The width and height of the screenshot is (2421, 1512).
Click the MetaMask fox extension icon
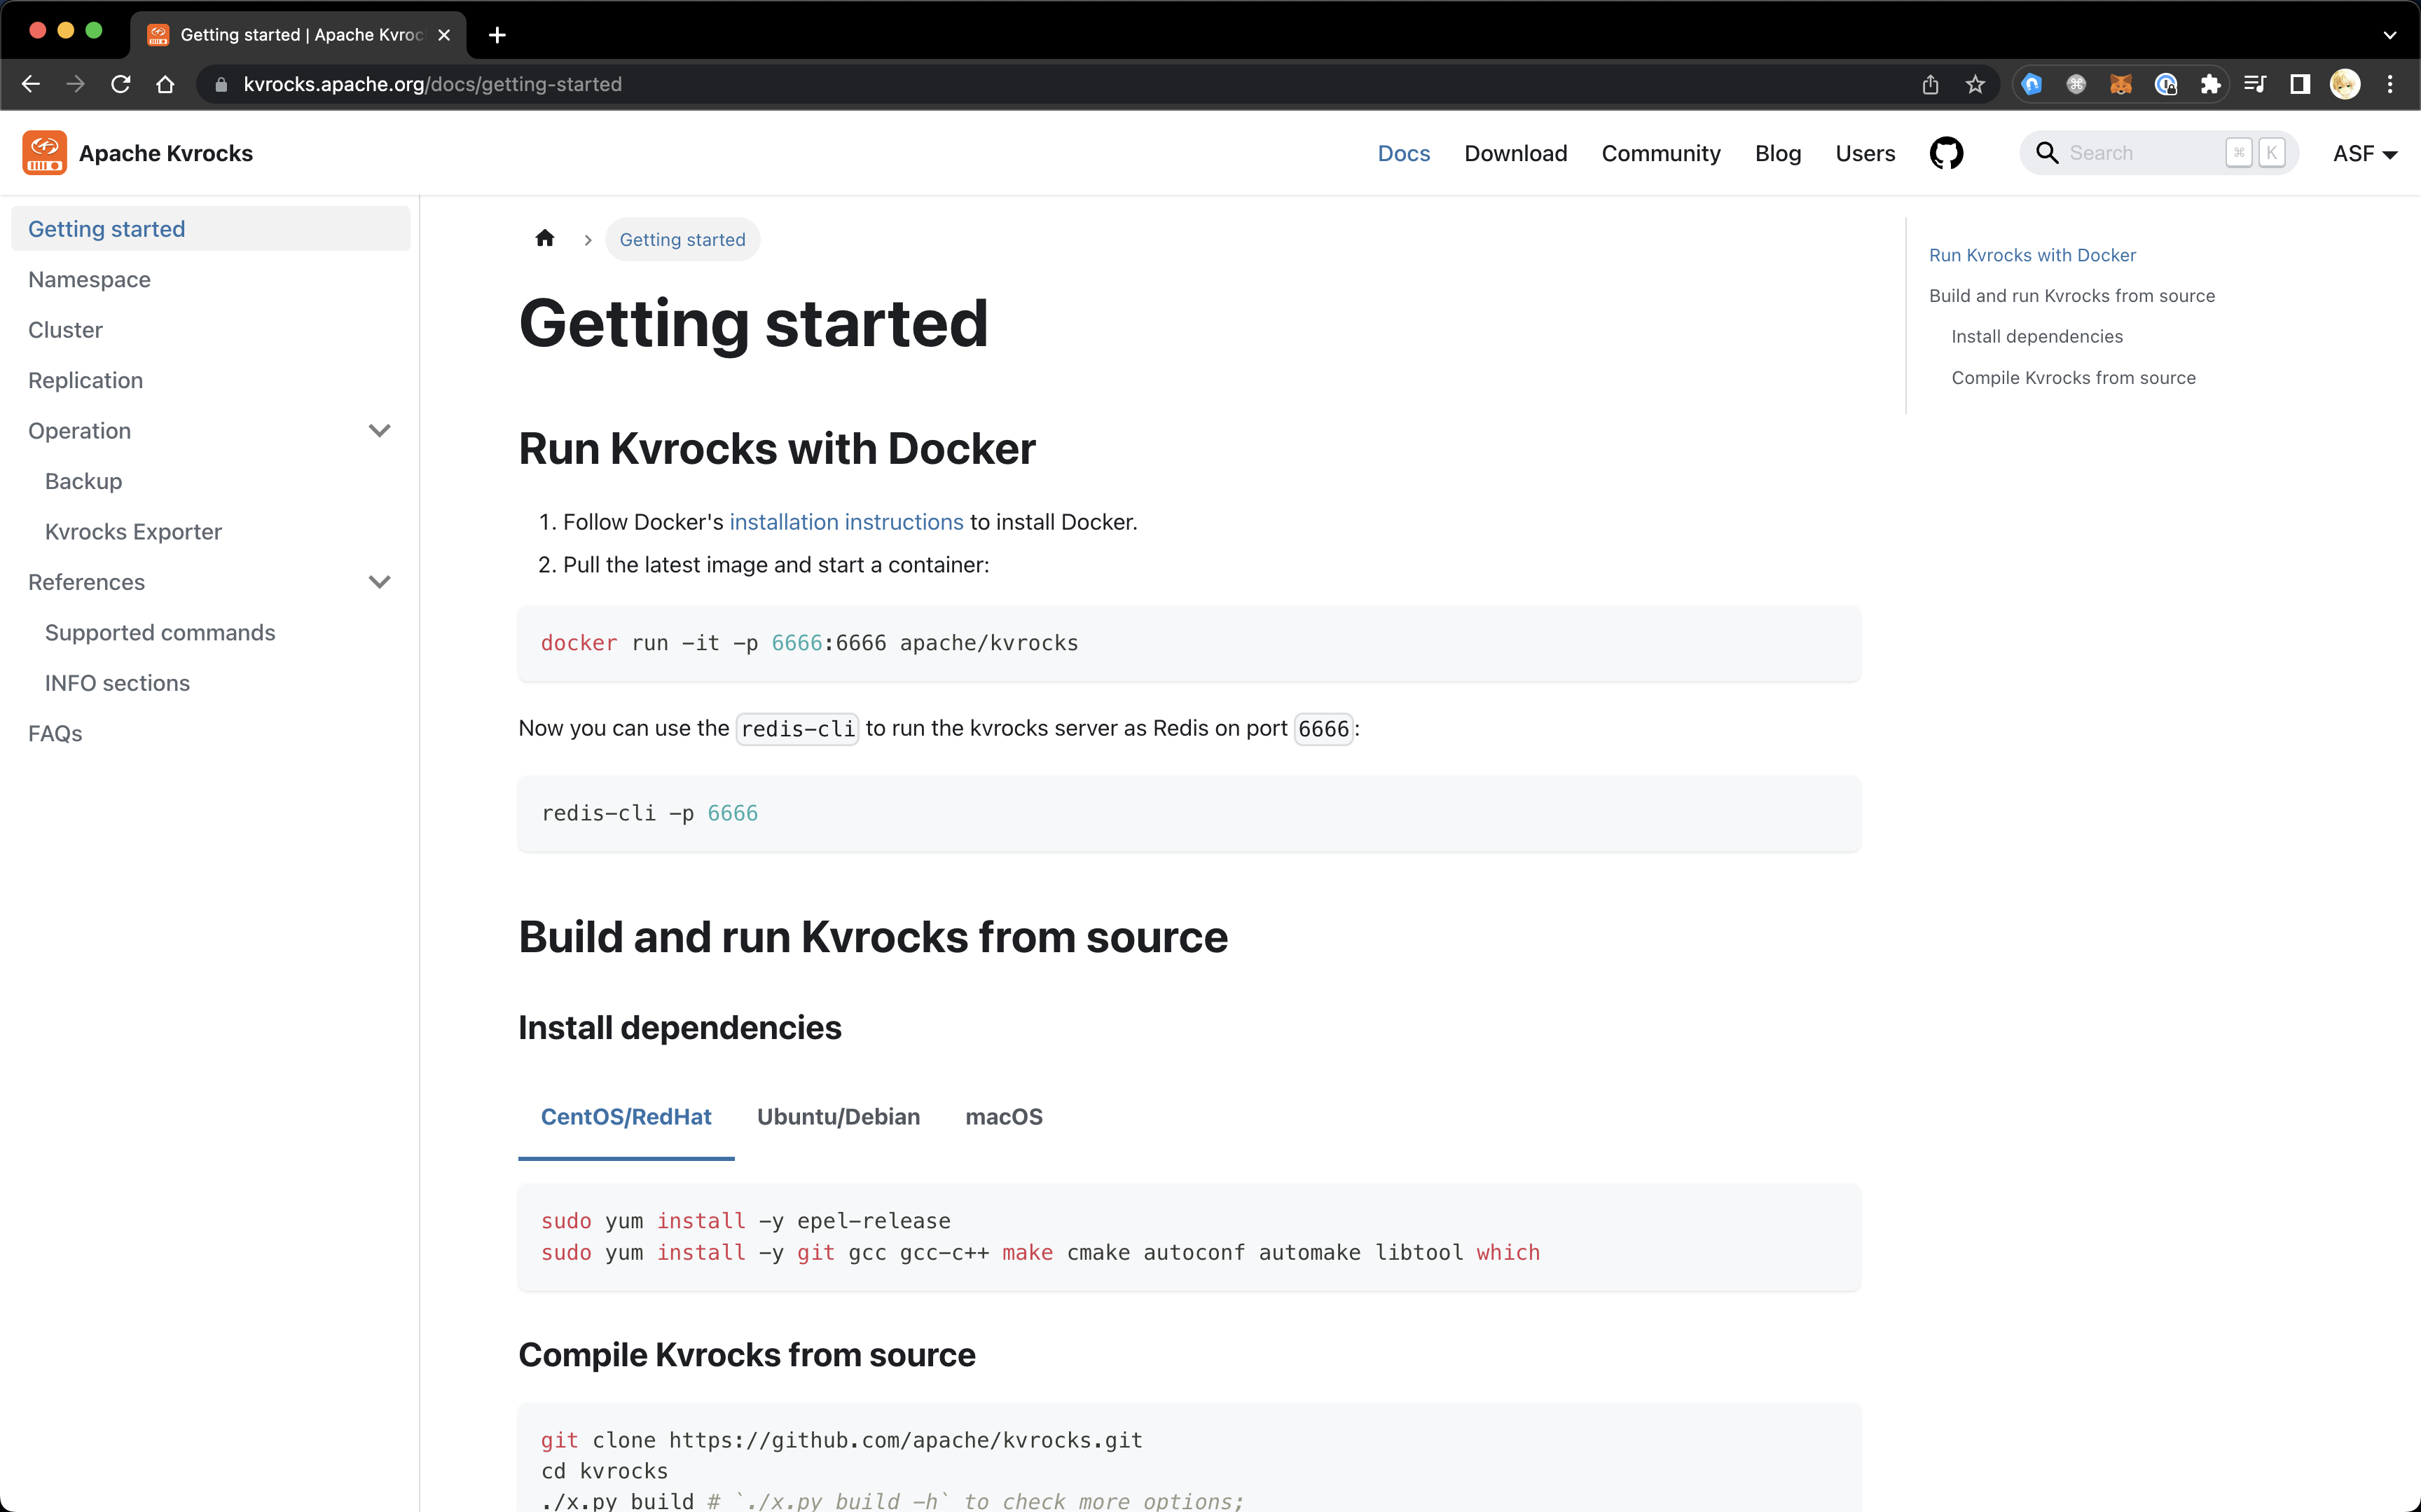click(2120, 84)
